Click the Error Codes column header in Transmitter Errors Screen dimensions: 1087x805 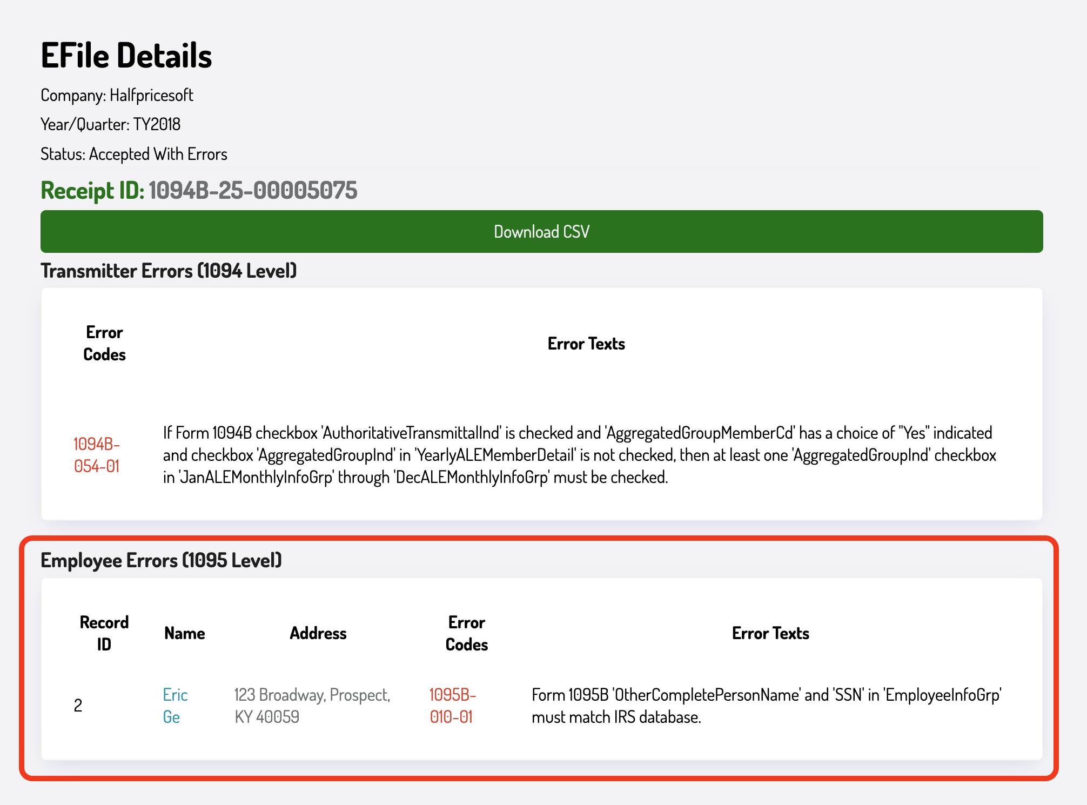pyautogui.click(x=104, y=344)
